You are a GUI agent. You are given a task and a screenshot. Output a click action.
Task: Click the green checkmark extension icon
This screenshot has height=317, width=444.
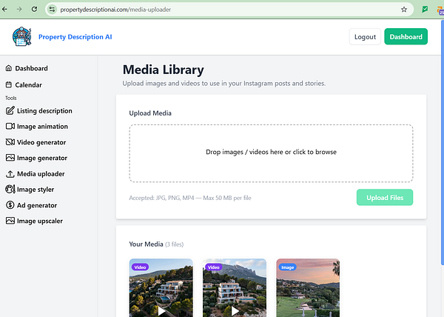point(425,10)
